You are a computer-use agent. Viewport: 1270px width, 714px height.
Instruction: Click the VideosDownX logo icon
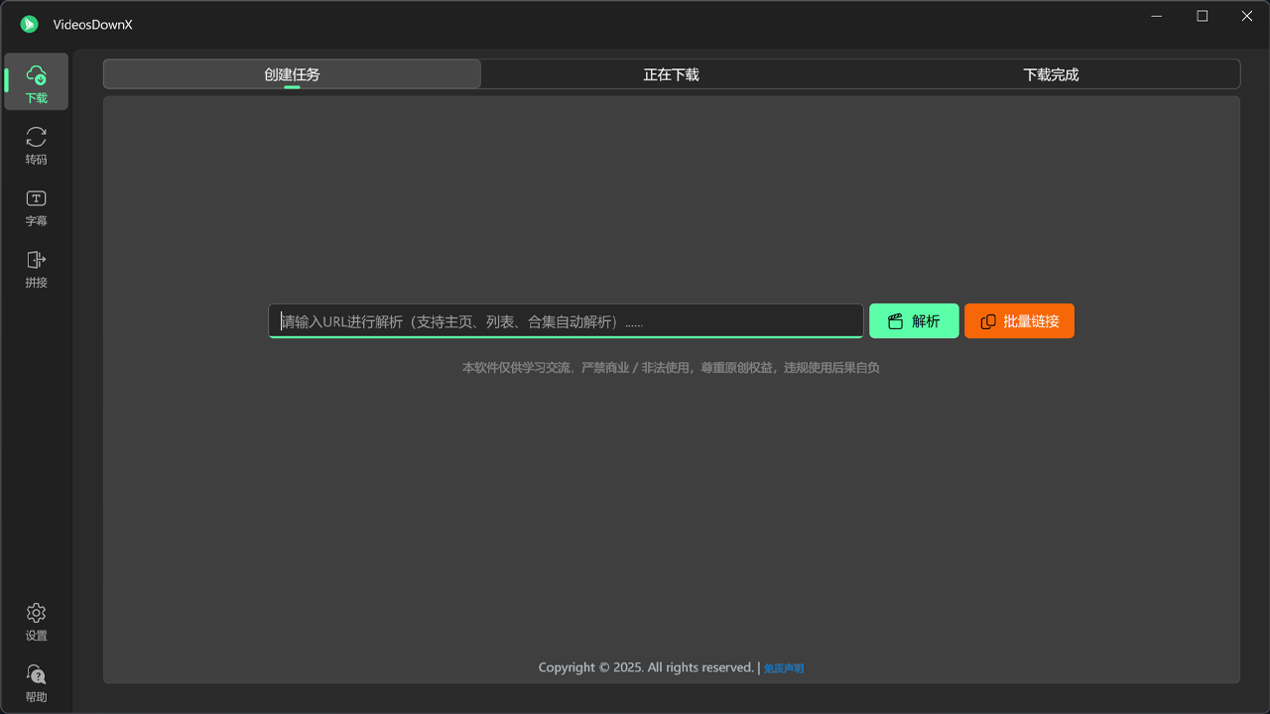point(28,24)
